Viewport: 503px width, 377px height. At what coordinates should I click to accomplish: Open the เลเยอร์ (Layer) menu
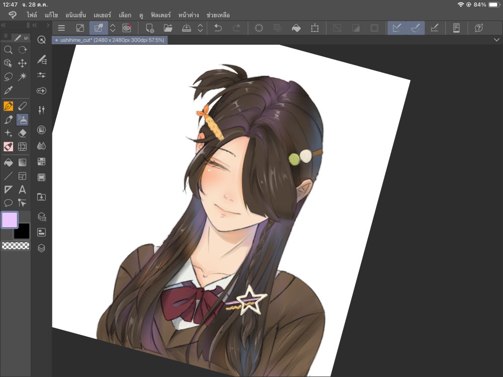click(102, 15)
